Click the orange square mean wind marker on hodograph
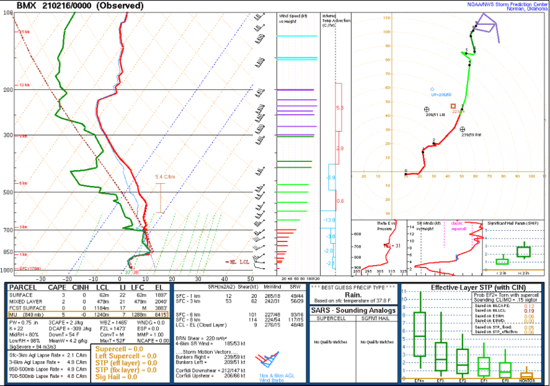 (453, 106)
